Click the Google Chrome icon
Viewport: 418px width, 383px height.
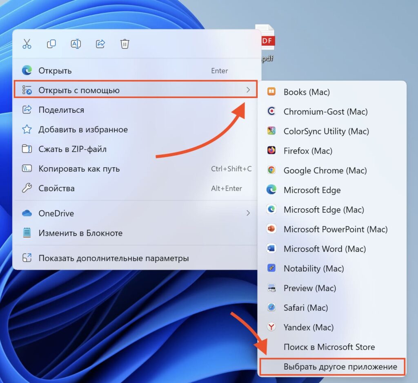[271, 170]
